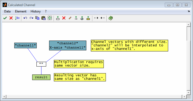Add a yellow comment box icon

point(88,18)
